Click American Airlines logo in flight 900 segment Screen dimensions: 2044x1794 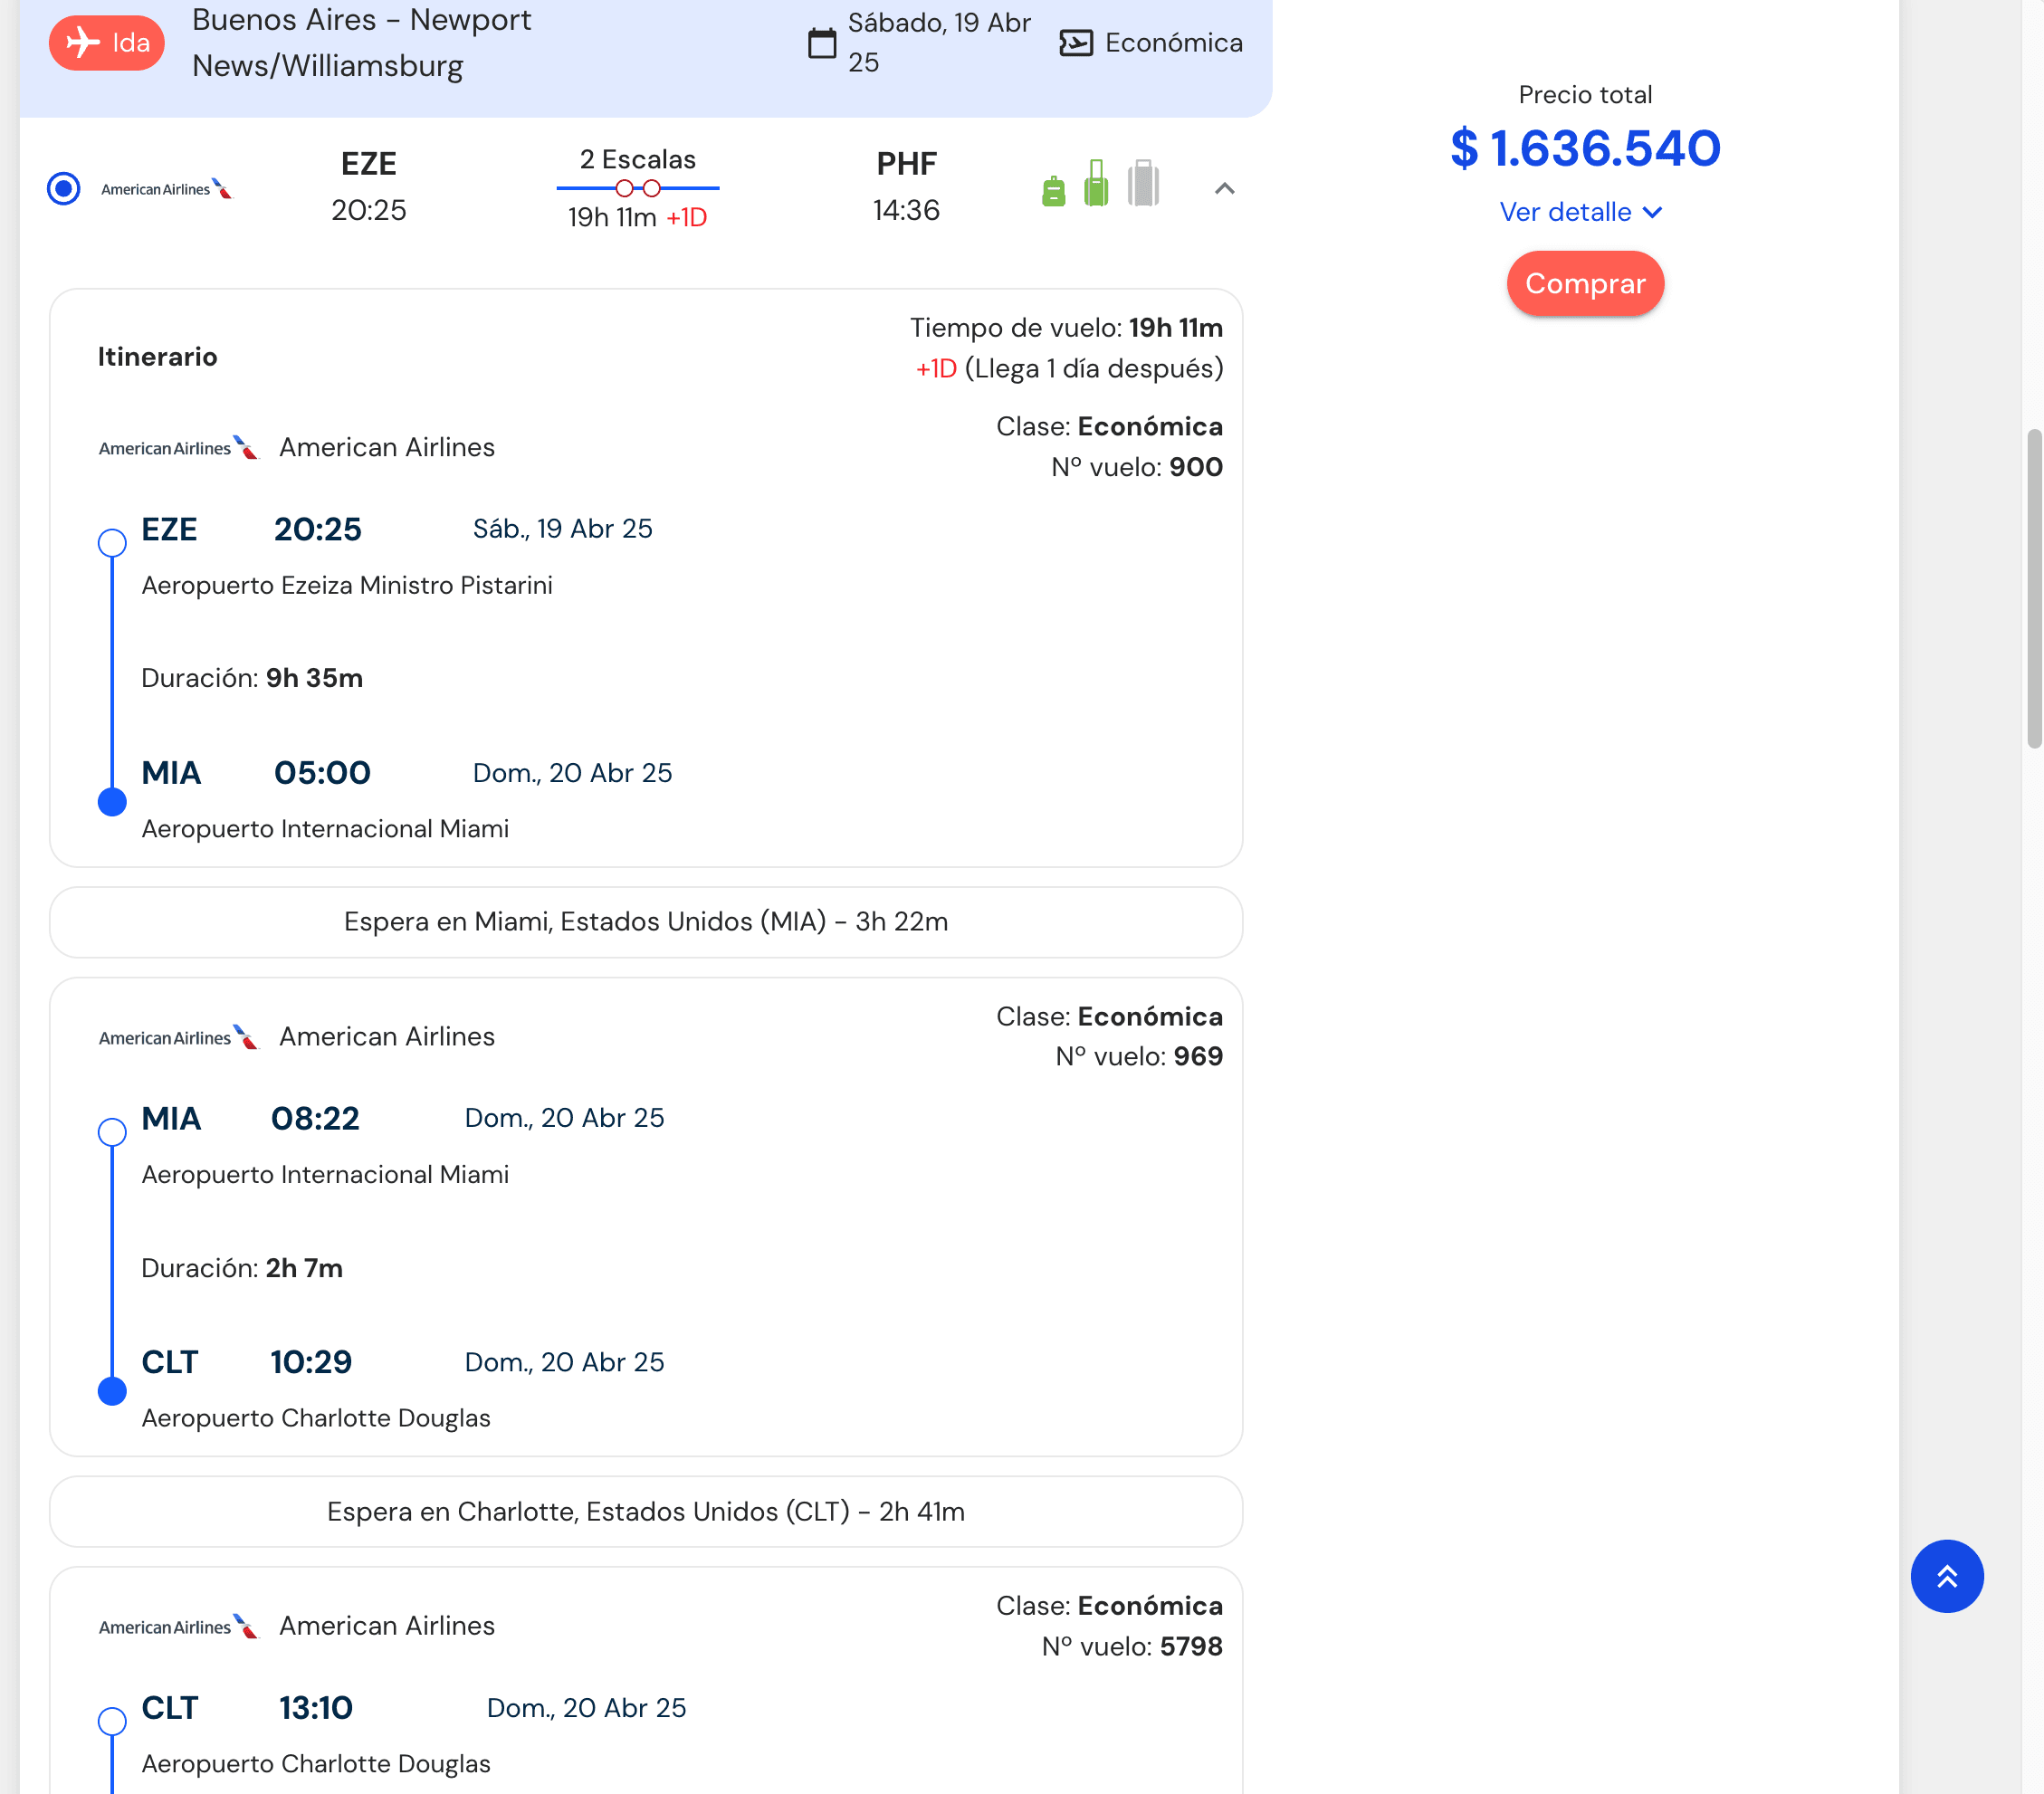(178, 448)
